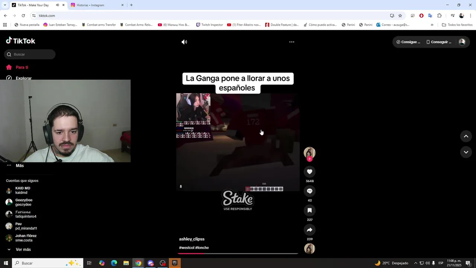
Task: Click the TikTok logo
Action: pyautogui.click(x=20, y=41)
